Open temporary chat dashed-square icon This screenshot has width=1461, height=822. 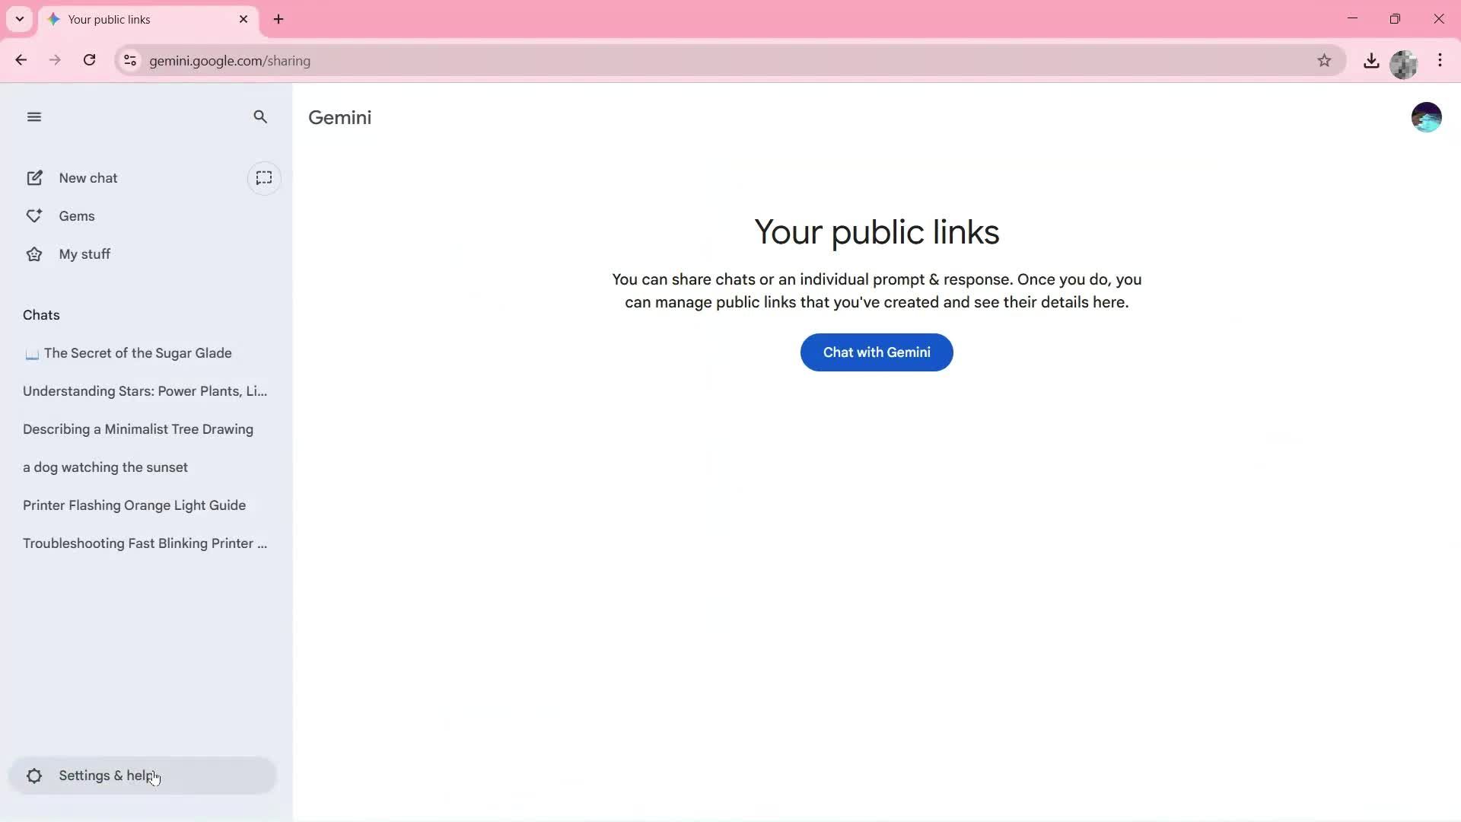pyautogui.click(x=264, y=178)
